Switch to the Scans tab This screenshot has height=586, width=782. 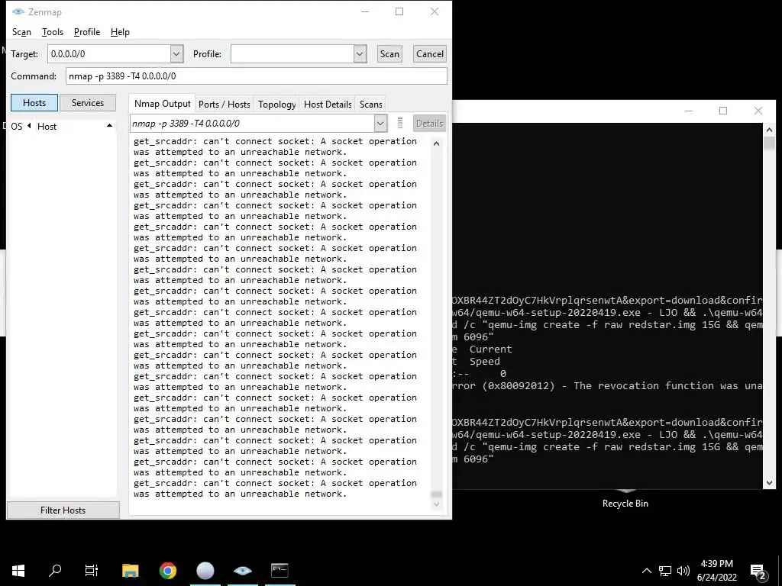click(x=370, y=104)
